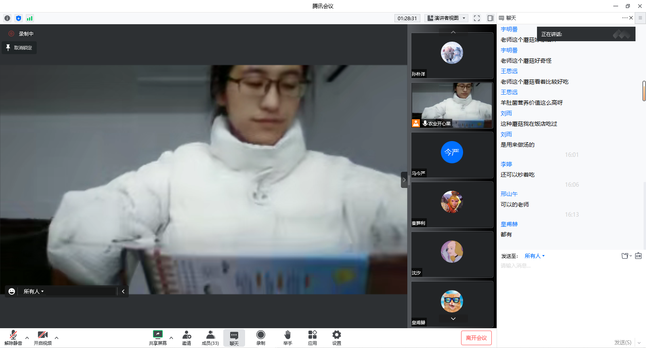
Task: Collapse overlay chat bar arrow
Action: point(123,291)
